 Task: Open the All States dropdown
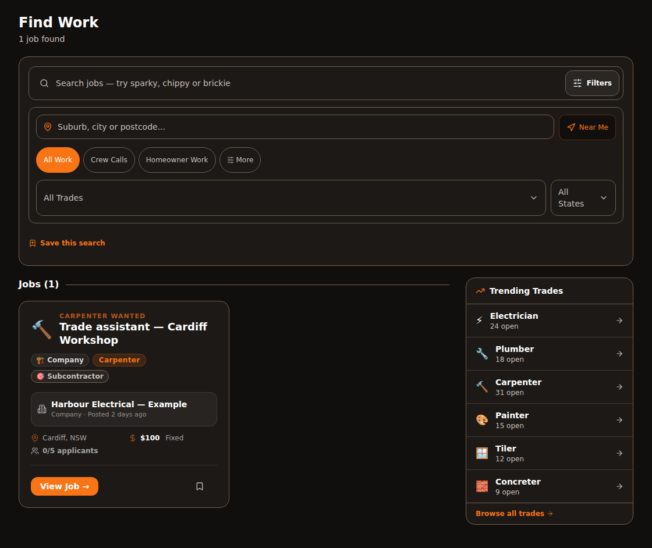[x=583, y=198]
